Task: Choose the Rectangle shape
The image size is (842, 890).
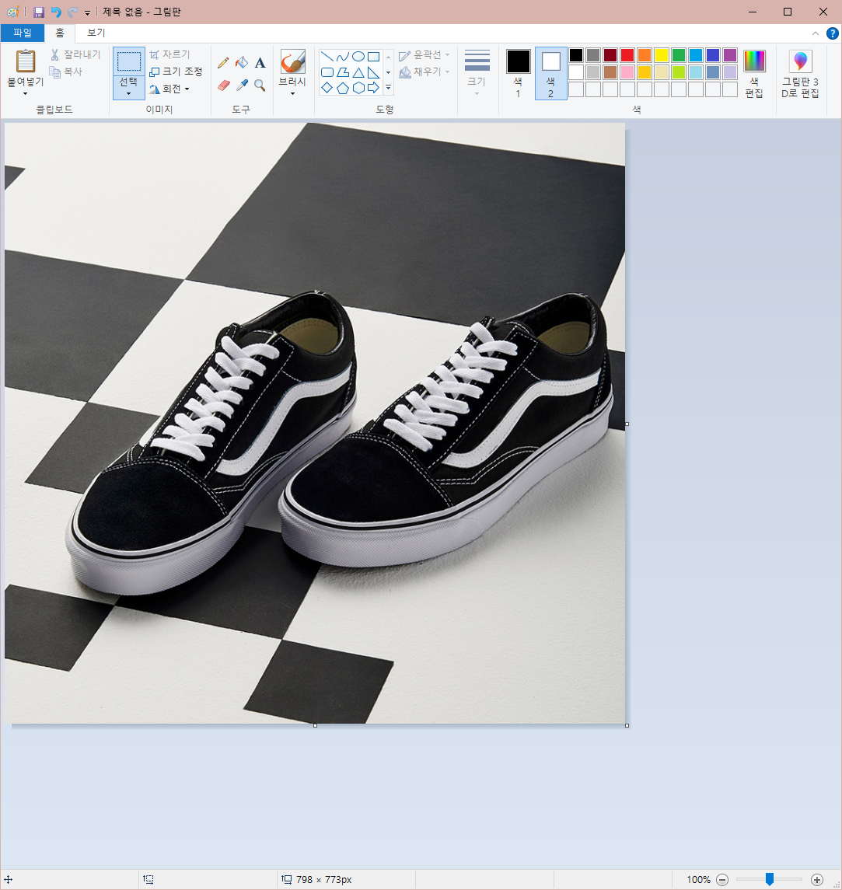Action: tap(374, 56)
